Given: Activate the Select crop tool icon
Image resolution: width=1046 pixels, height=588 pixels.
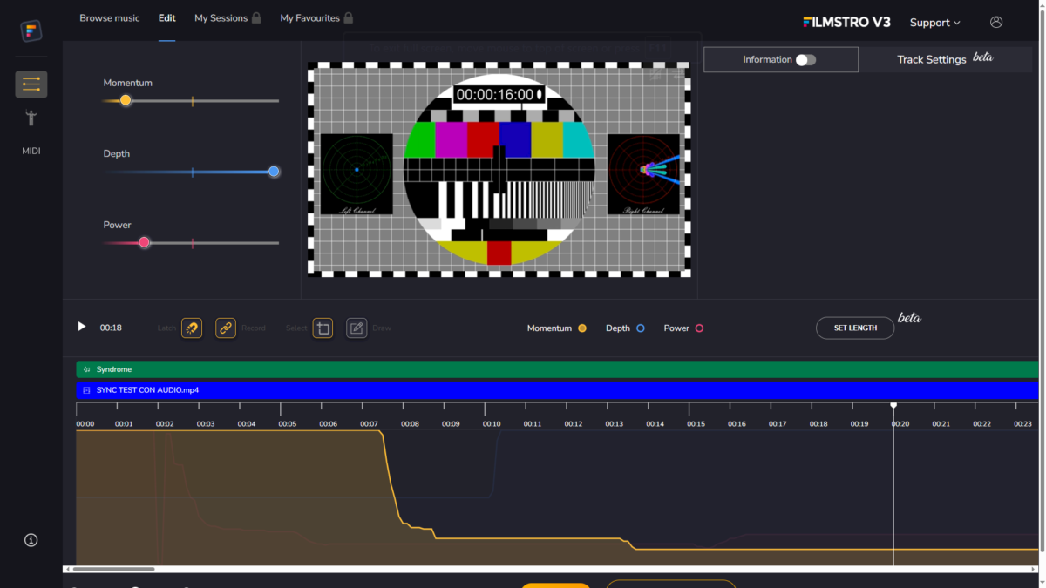Looking at the screenshot, I should (323, 328).
